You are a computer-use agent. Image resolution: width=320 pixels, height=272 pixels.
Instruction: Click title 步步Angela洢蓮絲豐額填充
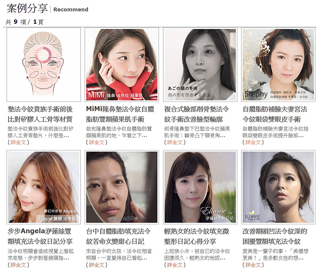point(40,236)
